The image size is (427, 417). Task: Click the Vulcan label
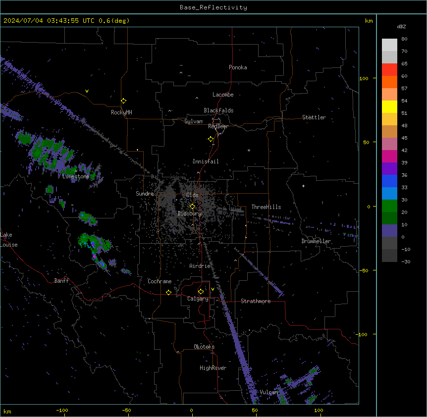(x=268, y=392)
